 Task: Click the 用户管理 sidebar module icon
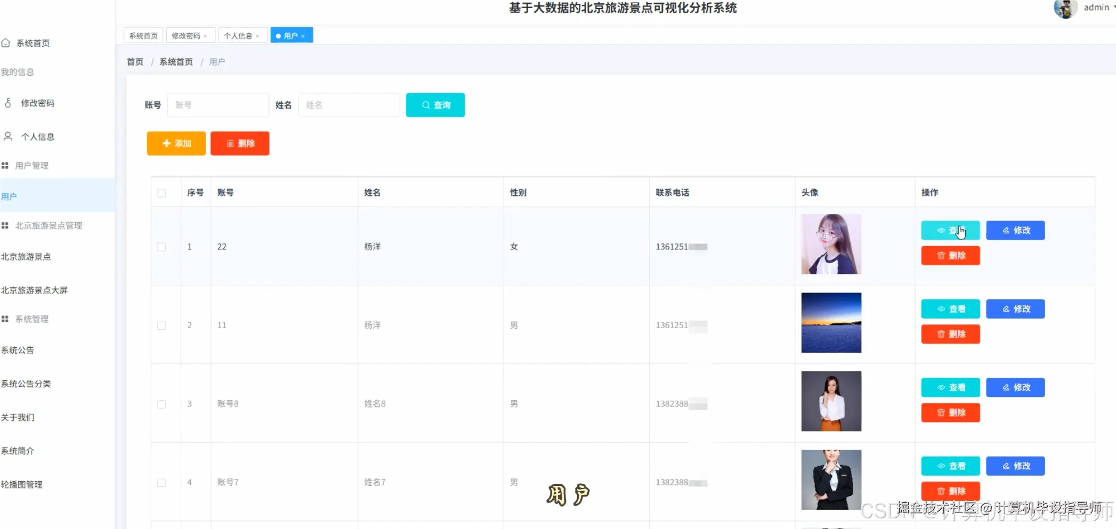pos(5,165)
